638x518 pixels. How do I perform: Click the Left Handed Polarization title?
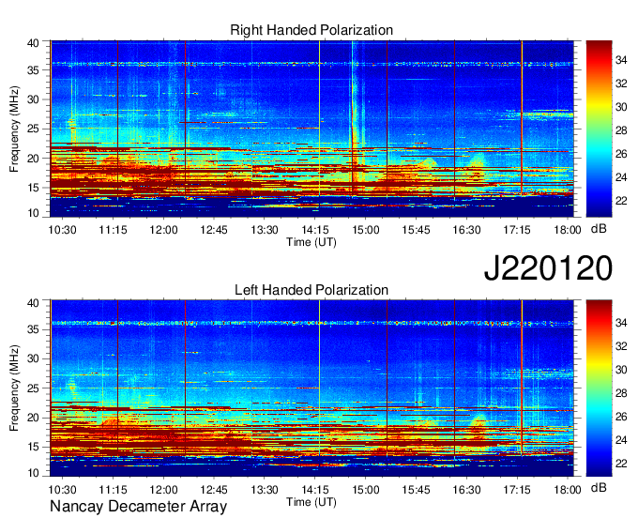(x=311, y=290)
